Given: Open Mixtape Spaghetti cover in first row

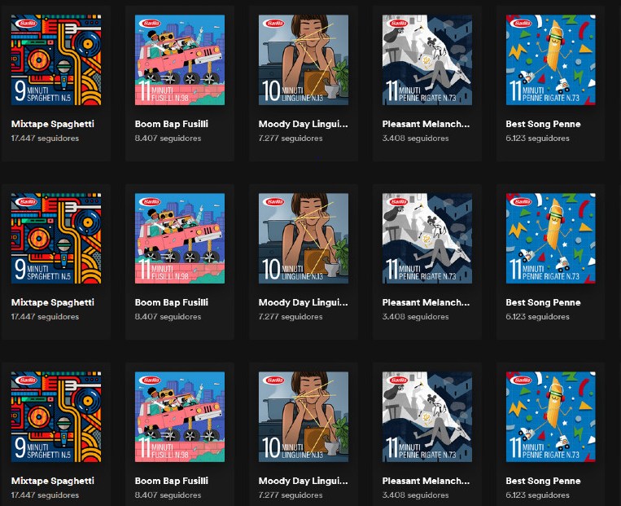Looking at the screenshot, I should click(56, 60).
